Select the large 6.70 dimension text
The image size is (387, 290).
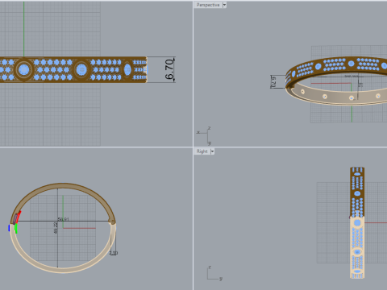tap(169, 69)
